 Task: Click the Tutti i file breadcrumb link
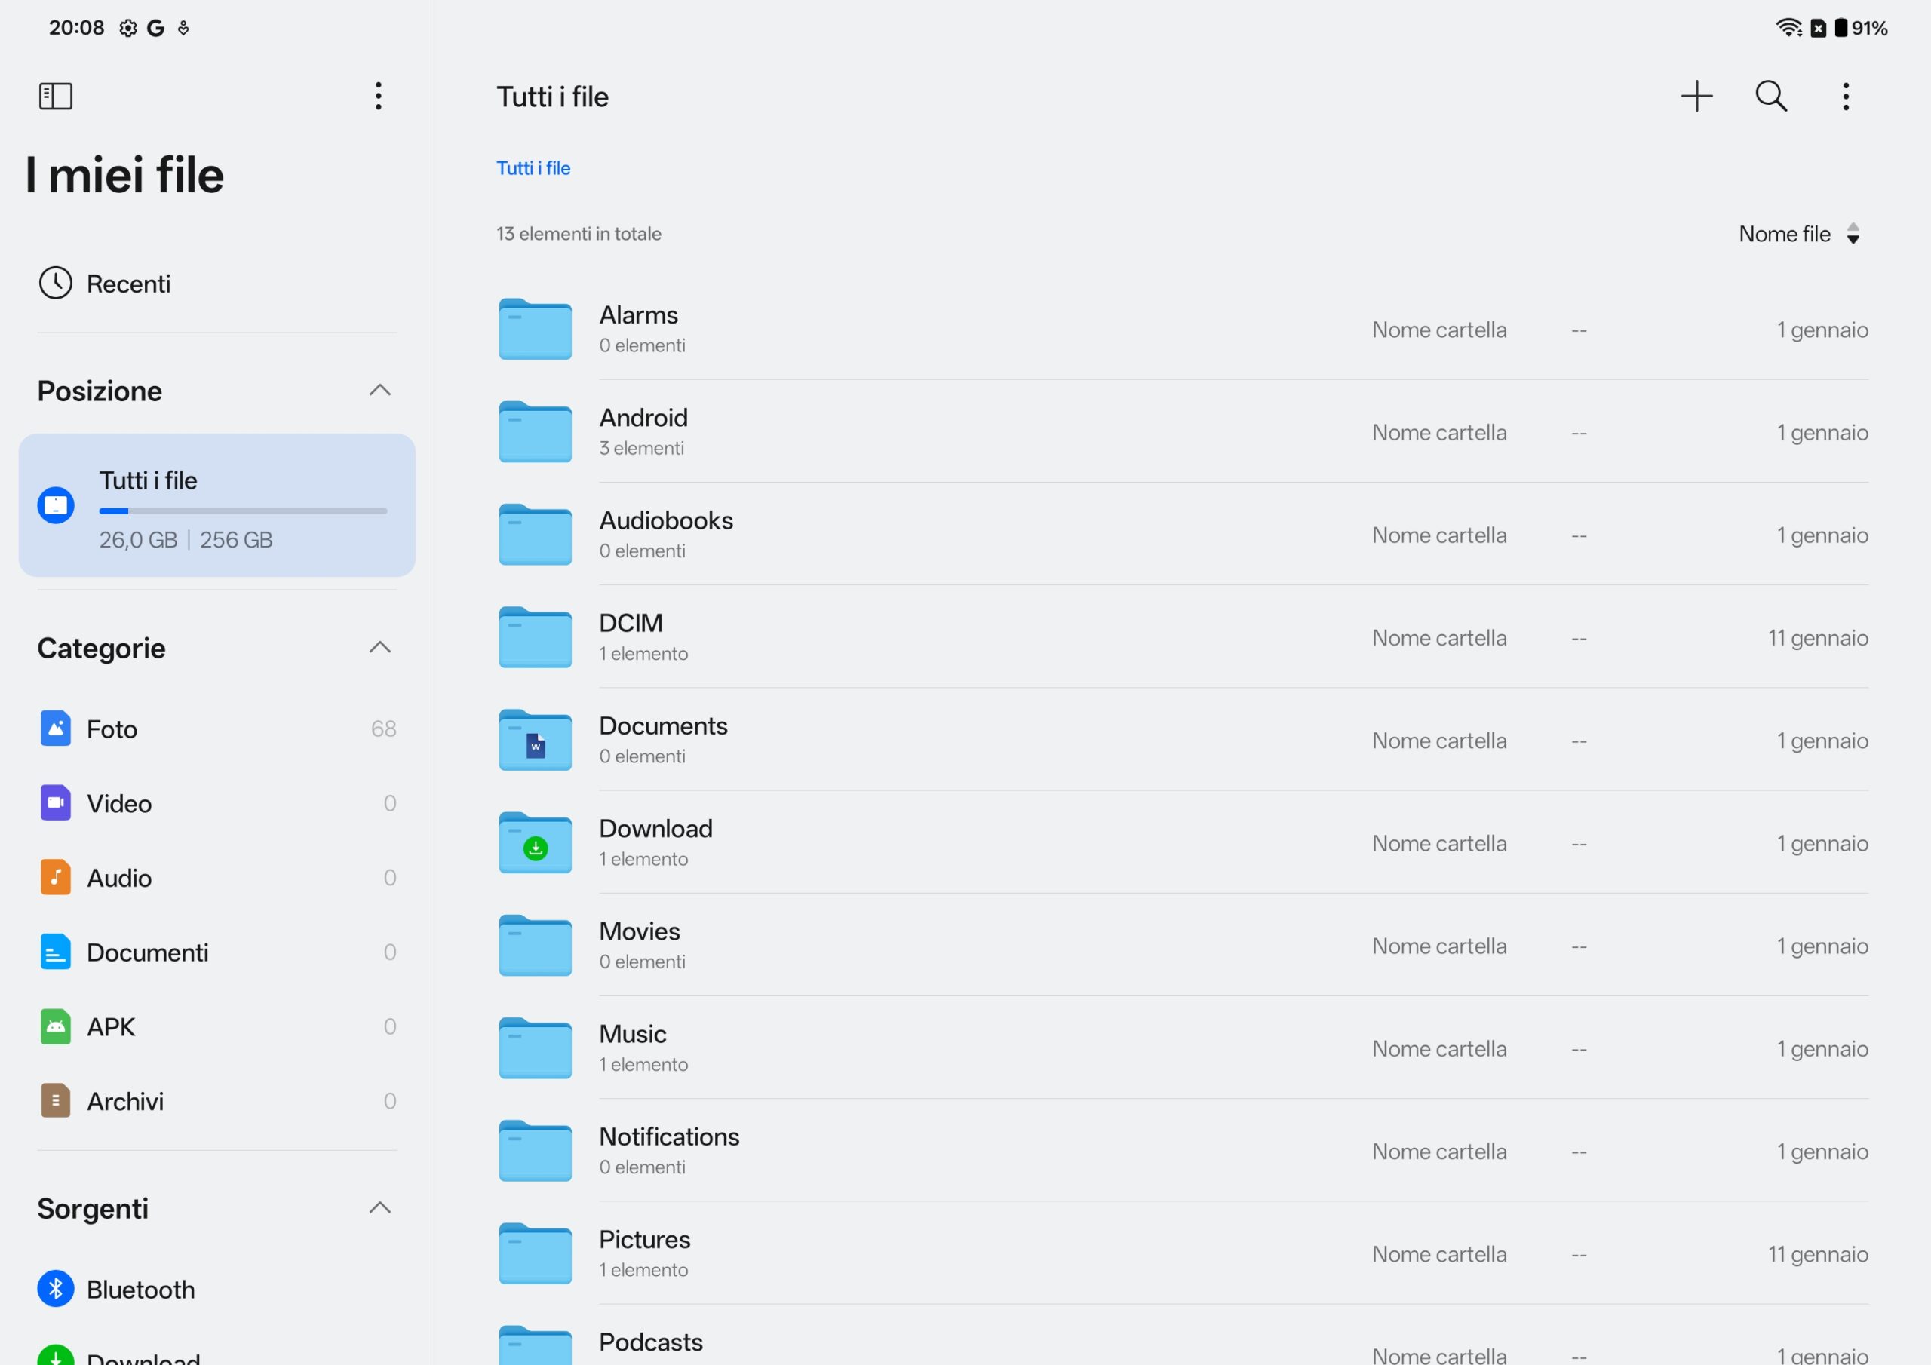(533, 168)
